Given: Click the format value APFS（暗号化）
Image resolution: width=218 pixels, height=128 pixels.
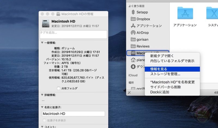Looking at the screenshot, I should click(x=71, y=63).
